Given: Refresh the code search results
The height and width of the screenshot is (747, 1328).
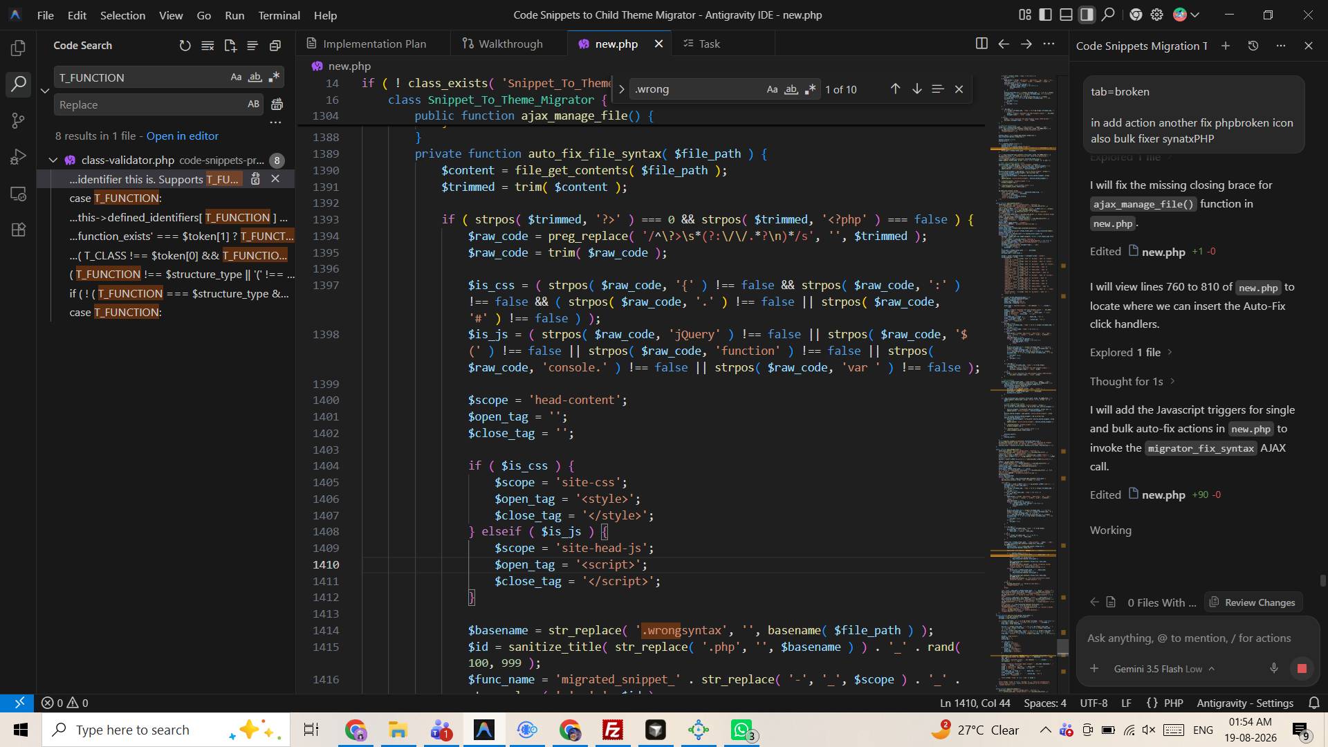Looking at the screenshot, I should (185, 46).
